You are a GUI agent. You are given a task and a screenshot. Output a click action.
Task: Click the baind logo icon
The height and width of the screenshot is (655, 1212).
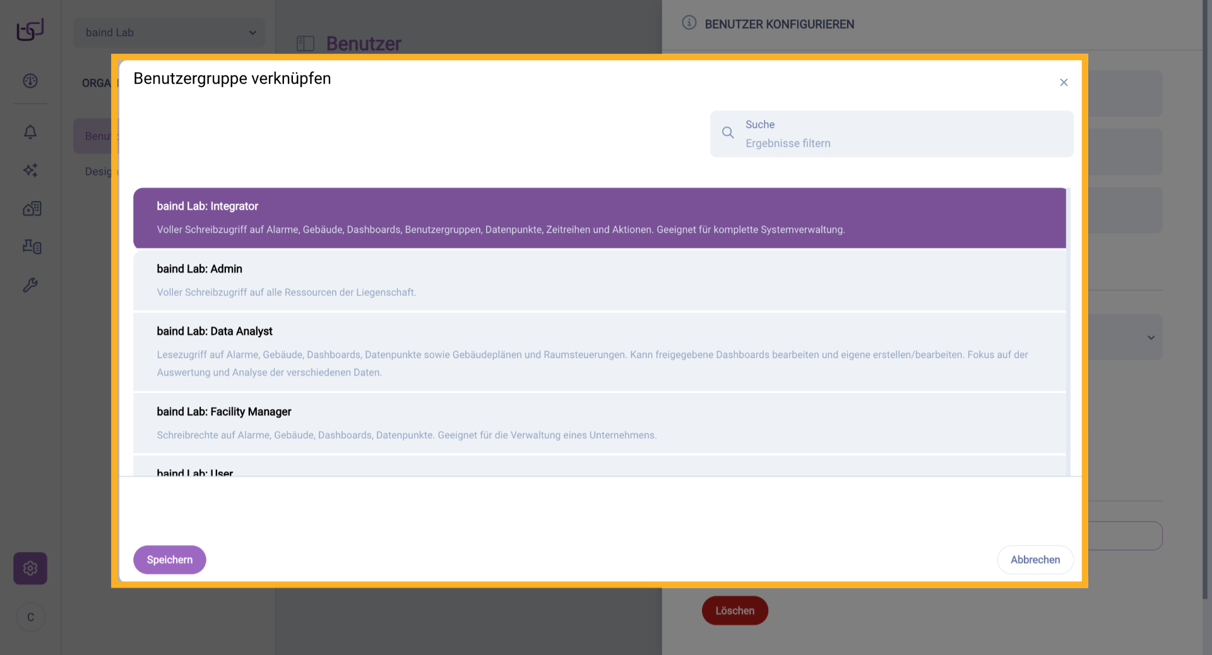coord(30,30)
